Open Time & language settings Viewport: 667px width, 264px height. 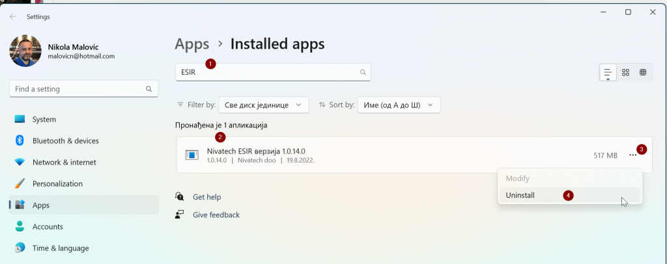click(x=84, y=248)
